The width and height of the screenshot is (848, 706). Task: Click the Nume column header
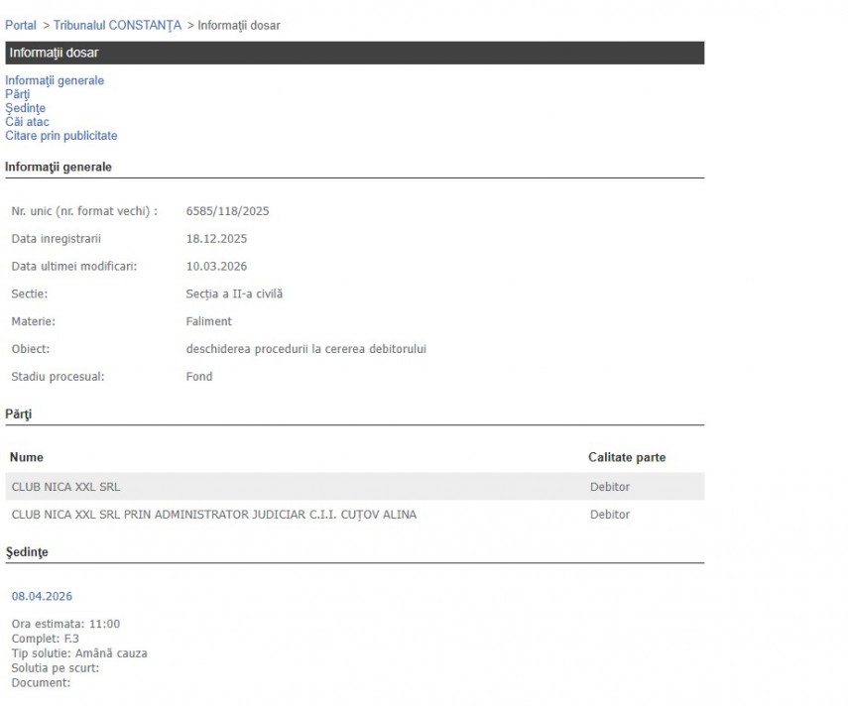pyautogui.click(x=27, y=457)
